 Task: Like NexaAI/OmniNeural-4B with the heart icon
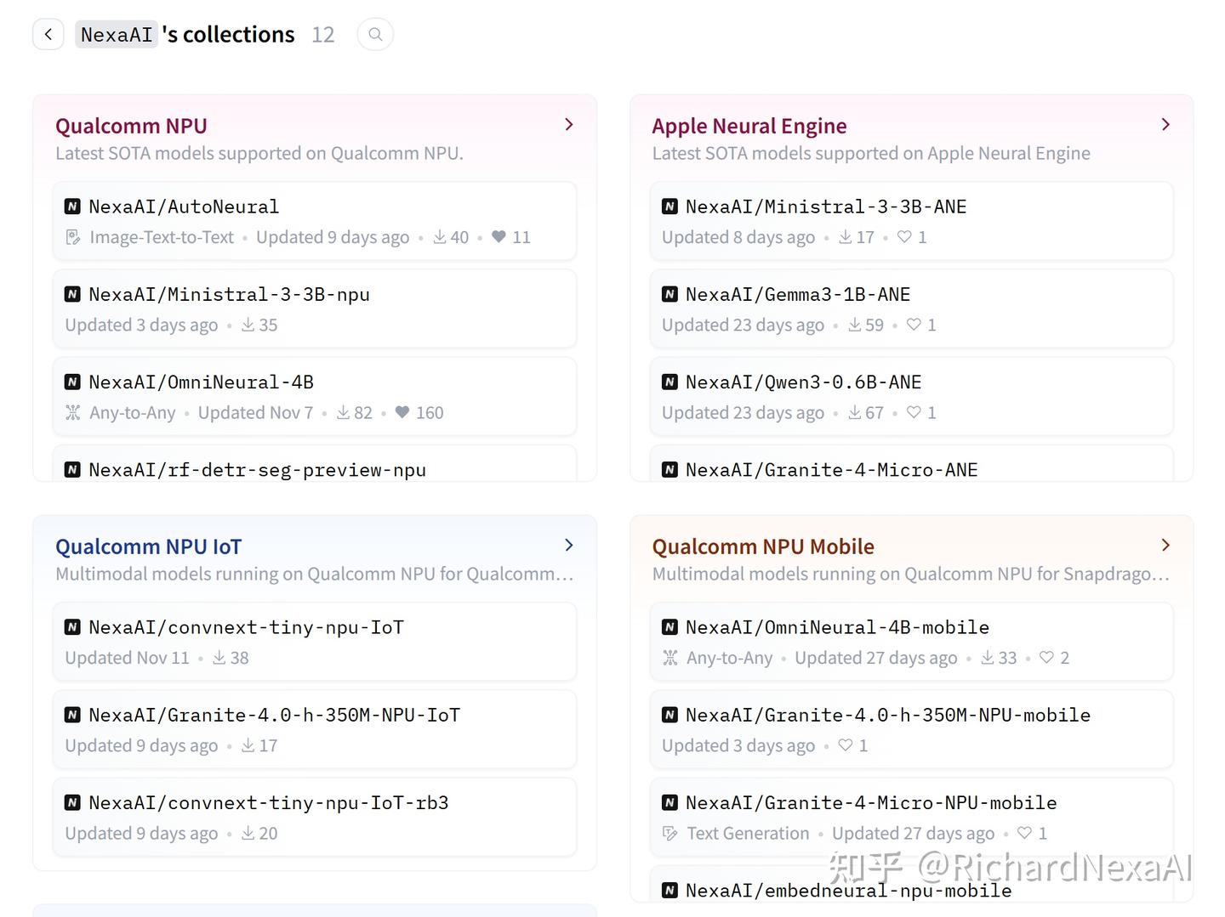coord(402,412)
